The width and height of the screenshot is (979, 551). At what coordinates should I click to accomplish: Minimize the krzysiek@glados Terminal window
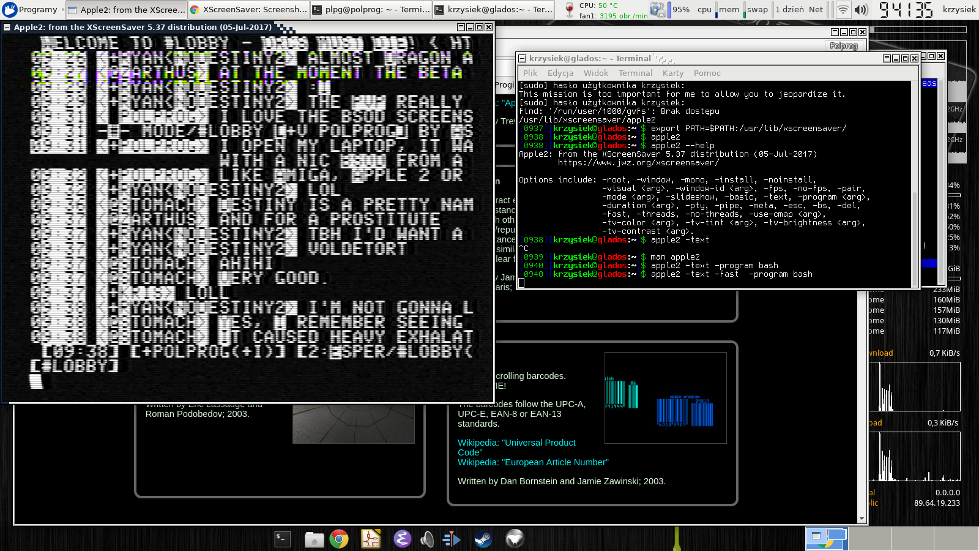(x=896, y=58)
